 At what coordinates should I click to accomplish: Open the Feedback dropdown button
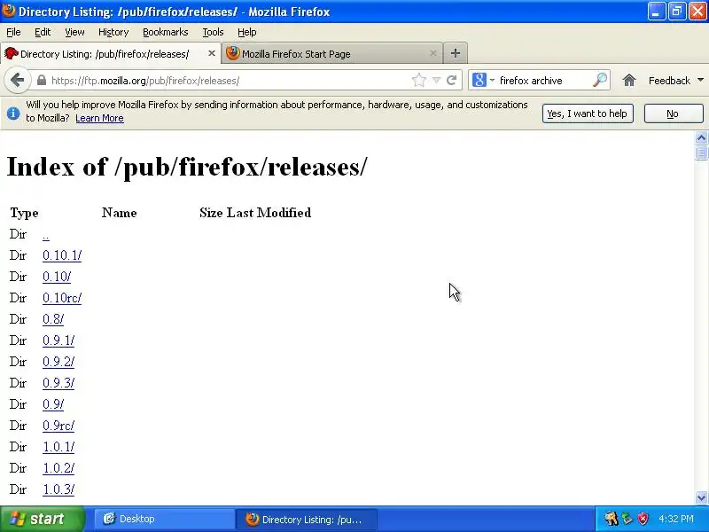point(676,81)
